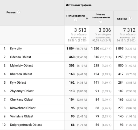Open the Zhytomyr Oblast region link
Image resolution: width=138 pixels, height=130 pixels.
click(22, 91)
